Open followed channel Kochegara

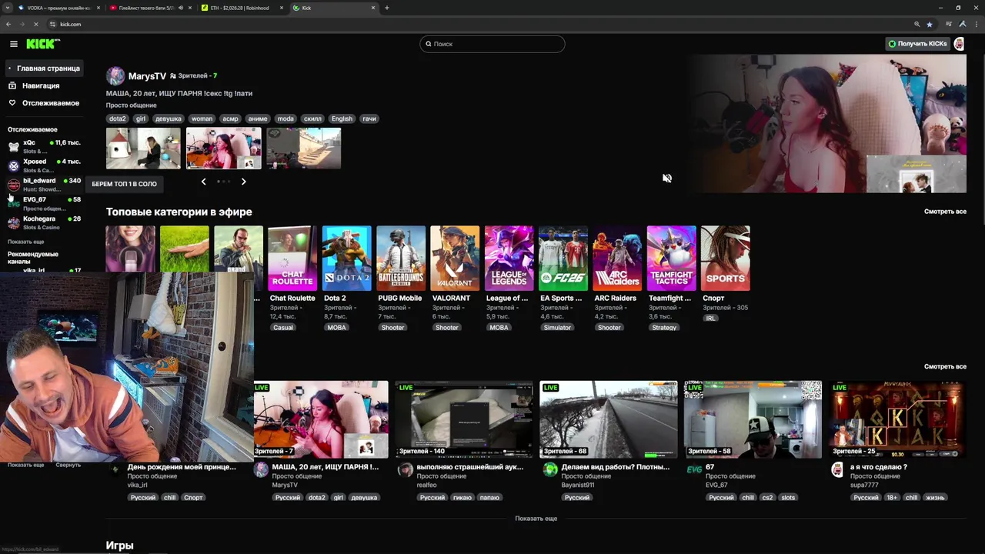(x=44, y=222)
